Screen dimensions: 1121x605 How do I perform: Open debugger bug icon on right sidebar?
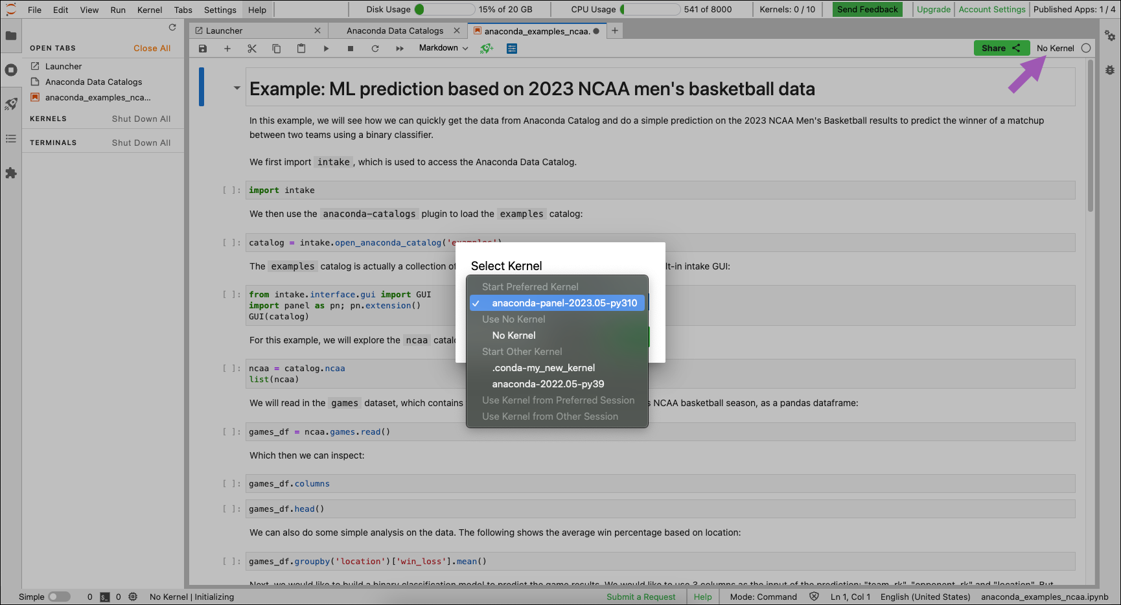pyautogui.click(x=1110, y=70)
